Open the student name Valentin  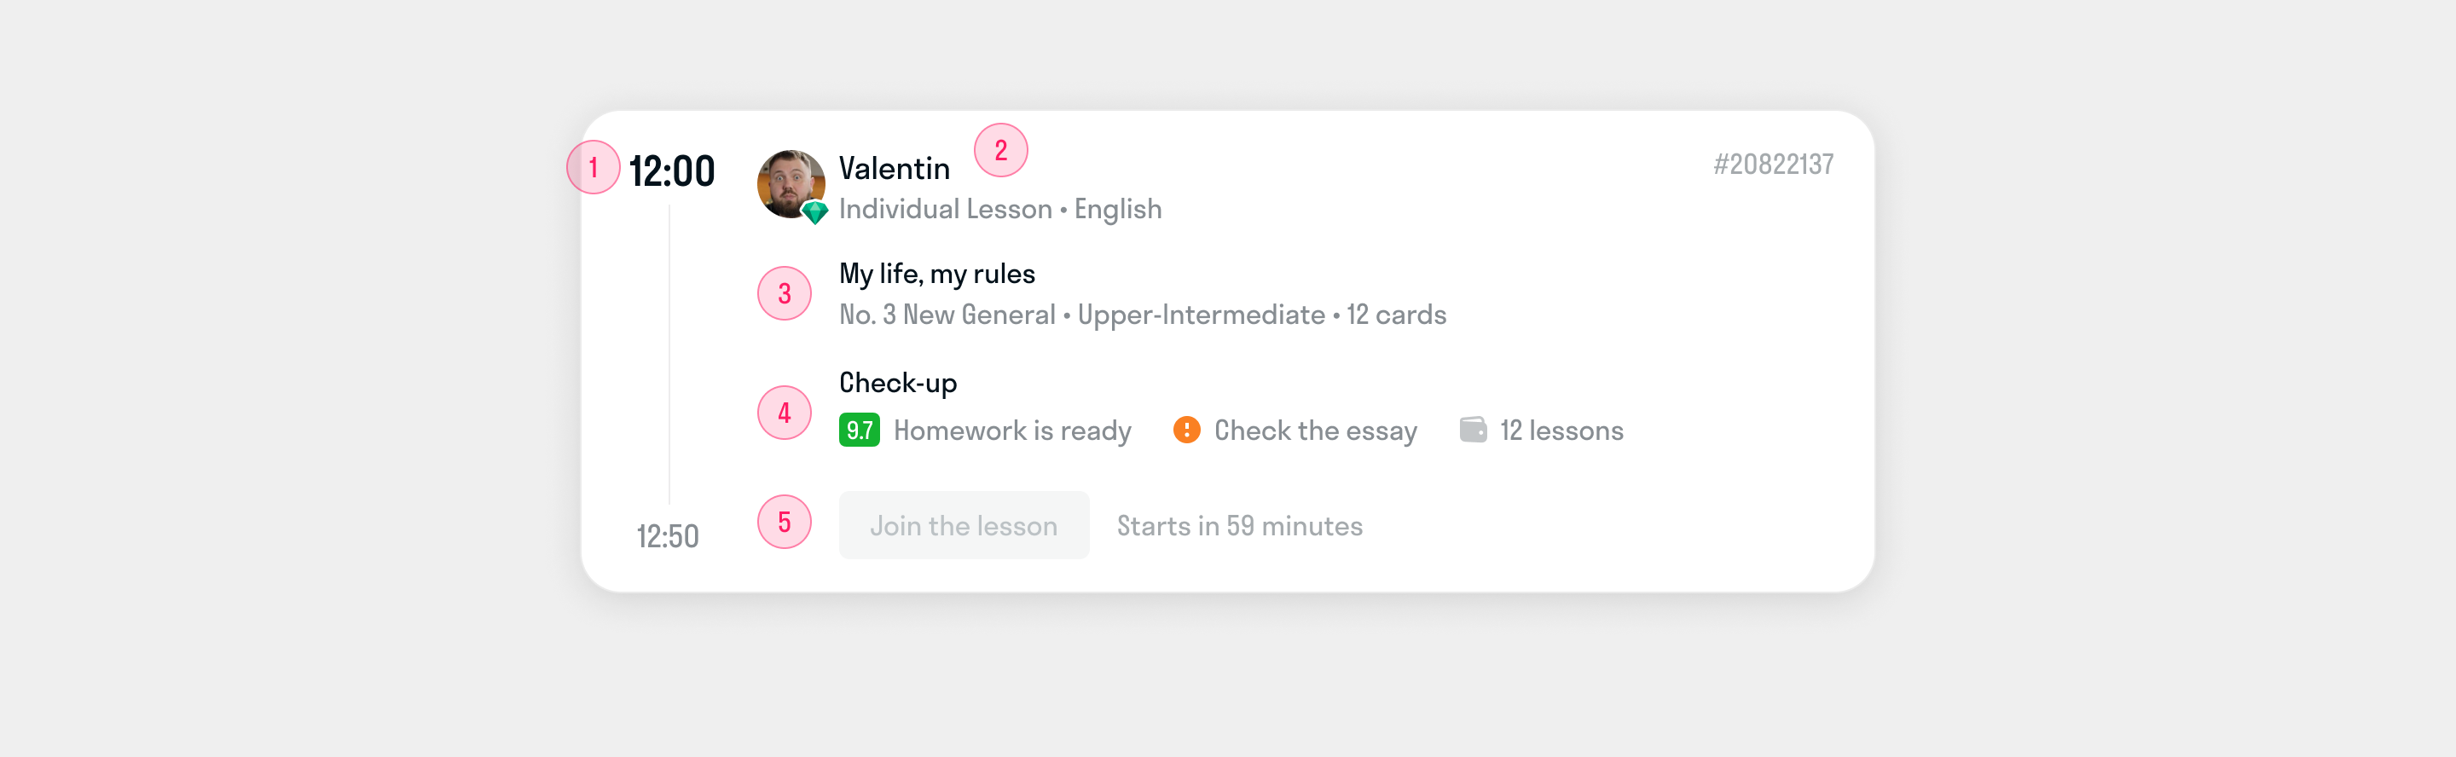coord(894,169)
